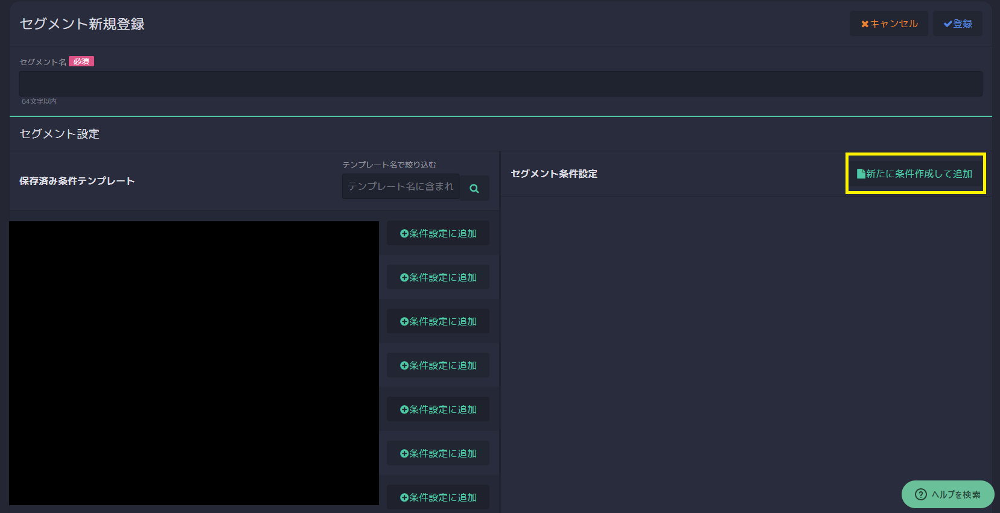1000x513 pixels.
Task: Hit the fifth 条件設定に追加 button
Action: pos(438,409)
